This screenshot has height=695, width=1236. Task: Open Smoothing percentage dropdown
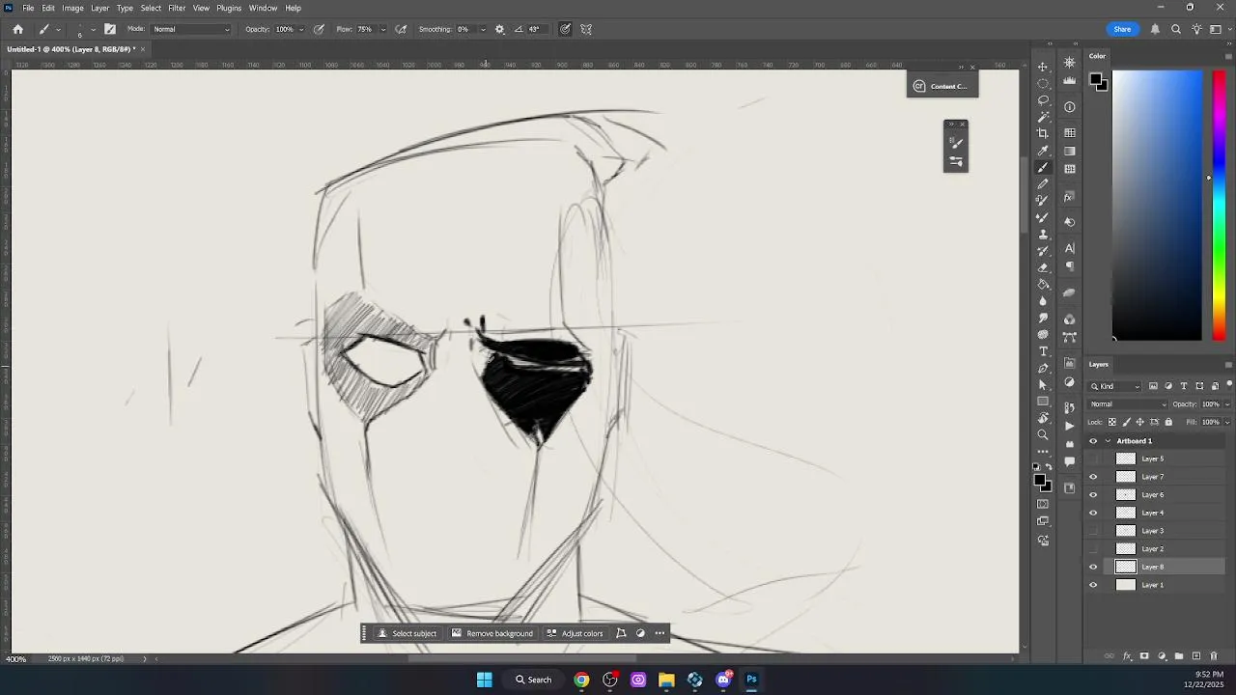pos(483,29)
